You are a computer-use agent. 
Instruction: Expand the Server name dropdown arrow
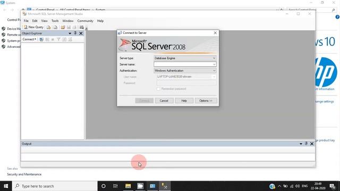click(214, 64)
